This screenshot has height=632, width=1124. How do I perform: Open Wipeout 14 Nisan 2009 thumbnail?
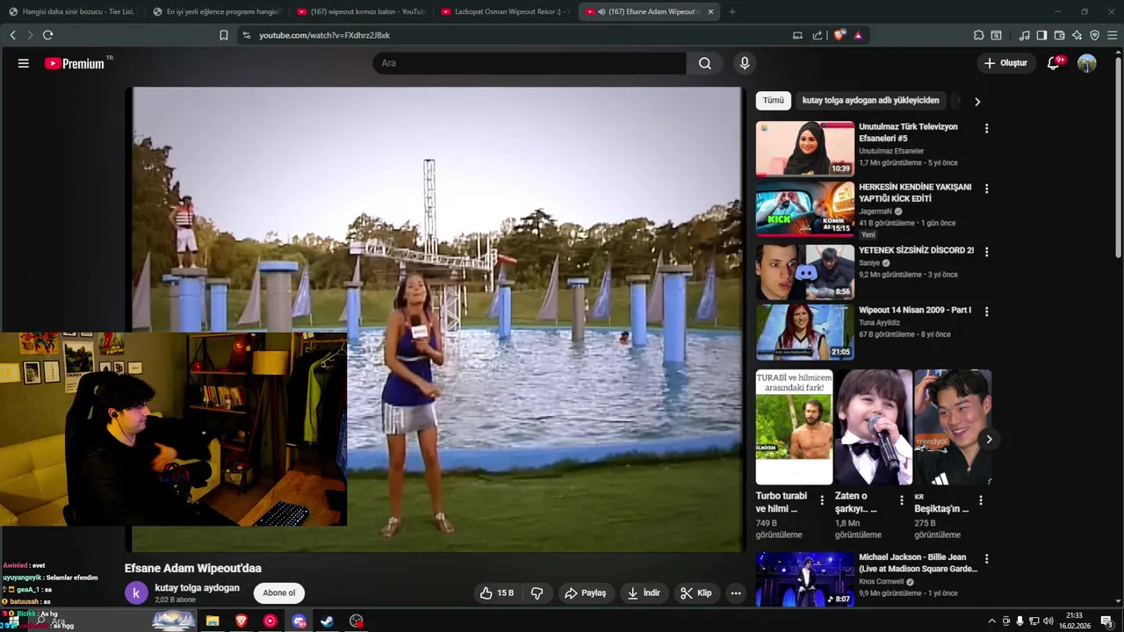tap(804, 332)
